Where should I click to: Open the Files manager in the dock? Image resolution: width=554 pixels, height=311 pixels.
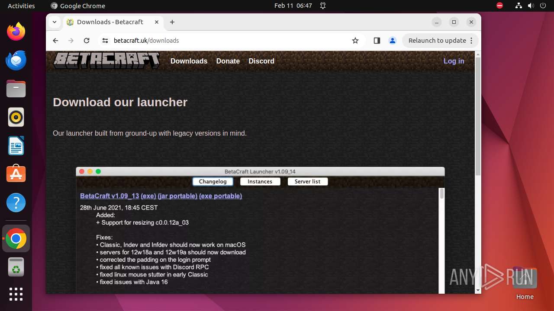16,89
